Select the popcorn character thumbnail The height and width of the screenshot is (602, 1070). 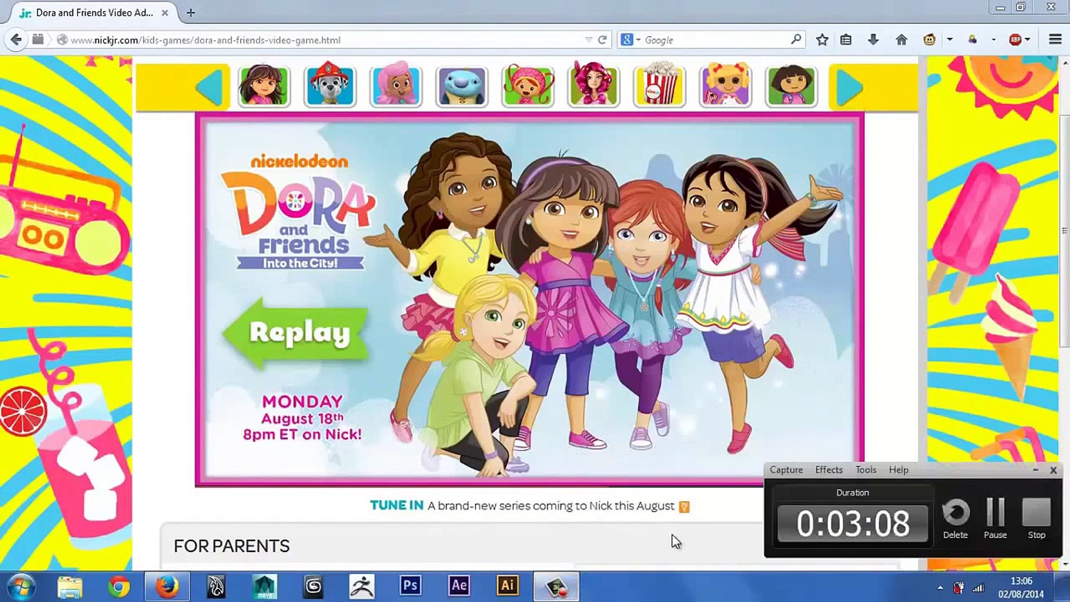pos(659,86)
